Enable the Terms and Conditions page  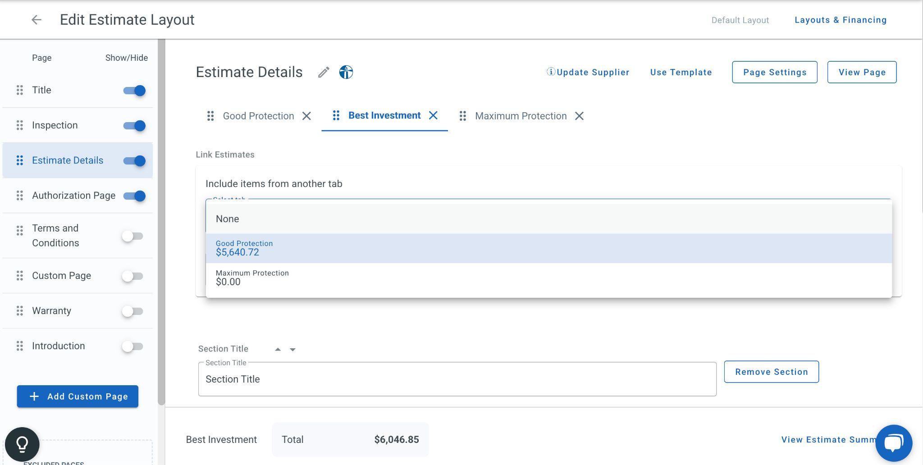(x=133, y=236)
